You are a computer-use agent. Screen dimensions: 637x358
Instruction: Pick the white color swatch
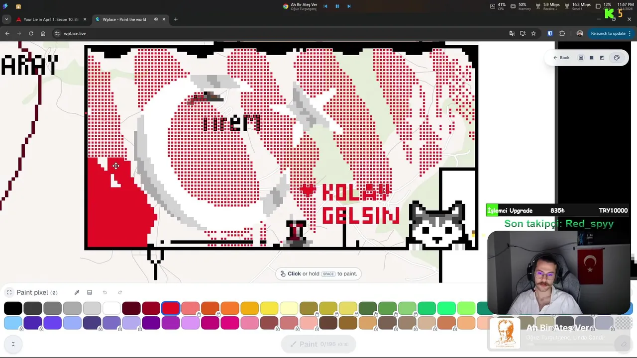tap(111, 308)
